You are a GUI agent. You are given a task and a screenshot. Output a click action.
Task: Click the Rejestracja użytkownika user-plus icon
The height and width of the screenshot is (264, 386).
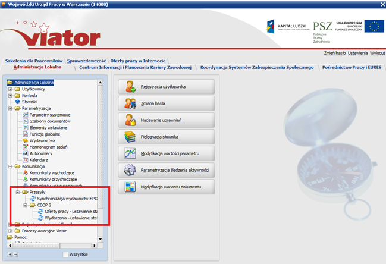130,87
